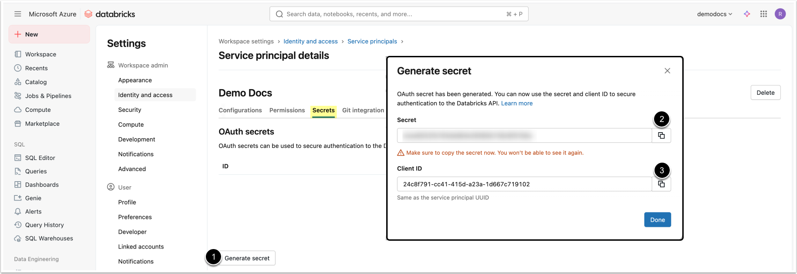Screen dimensions: 797x274
Task: Open Query History from sidebar
Action: tap(44, 225)
